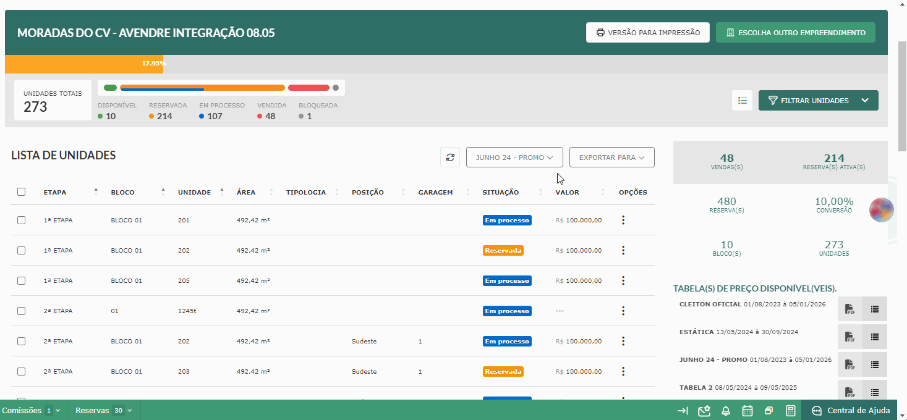Check the box for unit 205
Viewport: 907px width, 420px height.
[x=22, y=280]
